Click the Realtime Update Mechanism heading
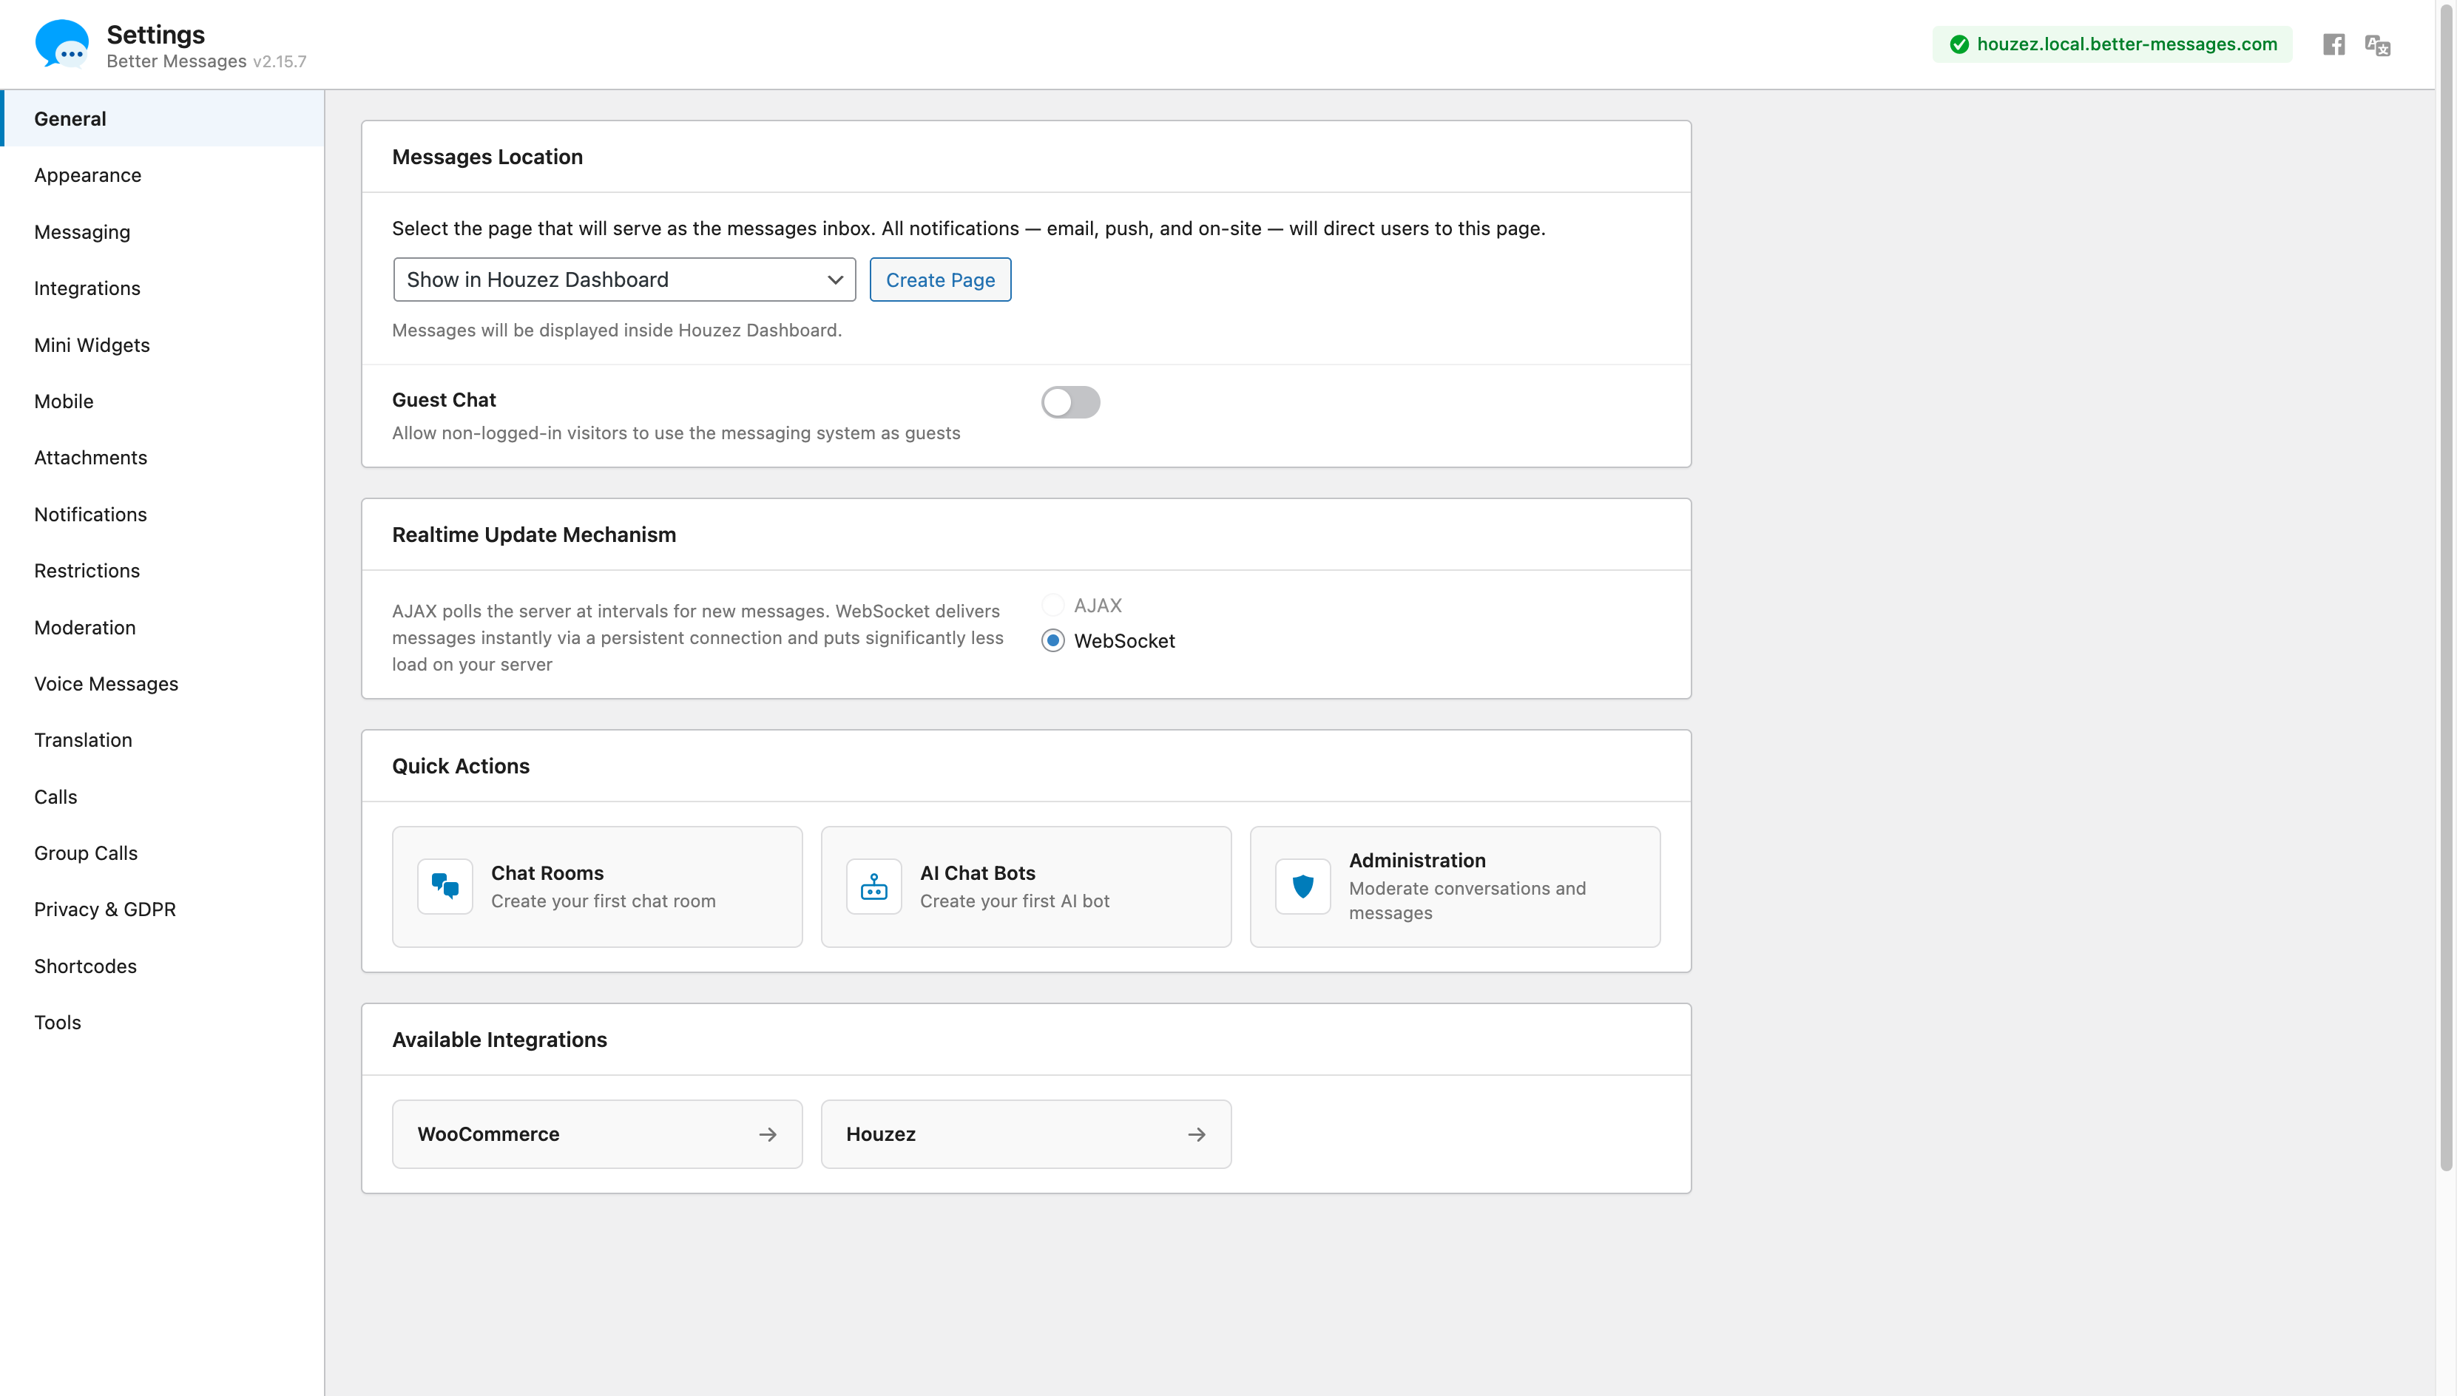This screenshot has height=1396, width=2457. tap(534, 534)
